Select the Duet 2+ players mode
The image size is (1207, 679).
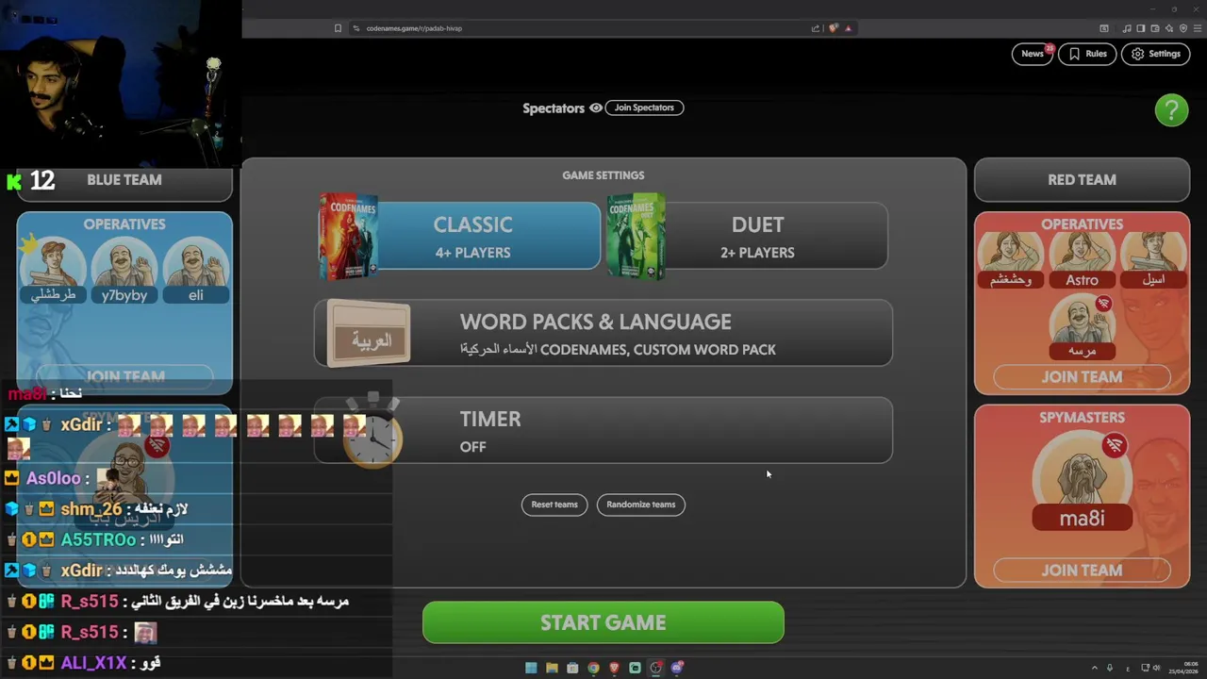point(757,237)
